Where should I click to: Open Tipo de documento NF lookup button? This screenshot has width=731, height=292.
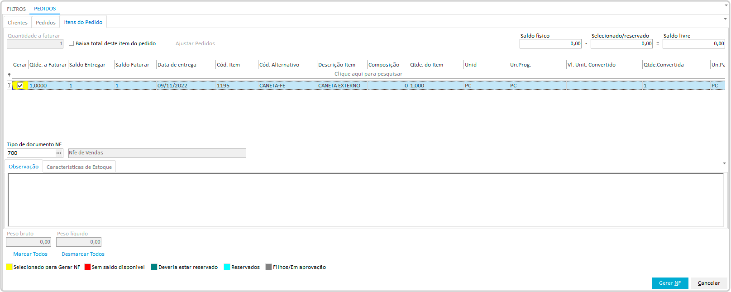pyautogui.click(x=59, y=153)
